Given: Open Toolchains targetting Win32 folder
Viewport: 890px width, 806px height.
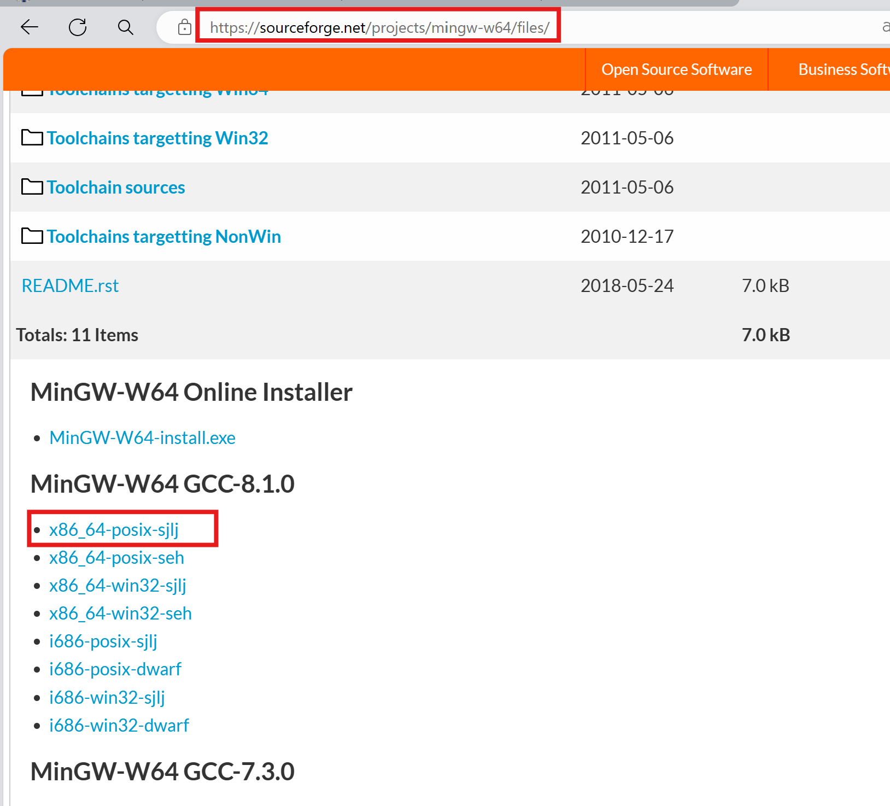Looking at the screenshot, I should pos(157,138).
